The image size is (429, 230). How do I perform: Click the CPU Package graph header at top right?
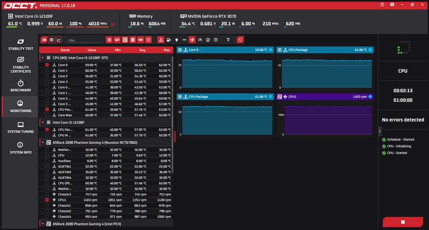pyautogui.click(x=325, y=50)
